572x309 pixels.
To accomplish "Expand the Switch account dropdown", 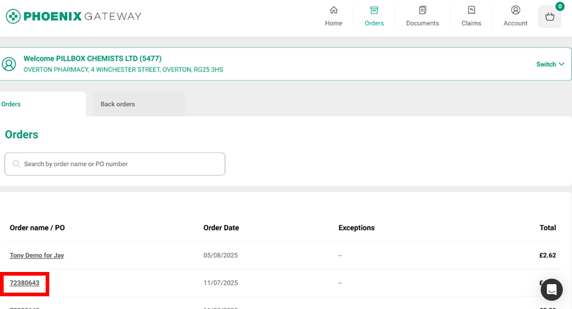I will (x=550, y=64).
